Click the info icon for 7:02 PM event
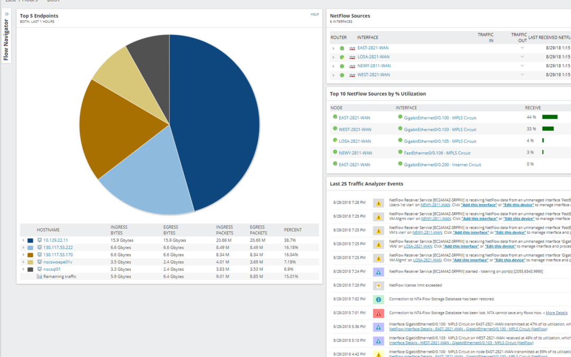 pos(379,299)
